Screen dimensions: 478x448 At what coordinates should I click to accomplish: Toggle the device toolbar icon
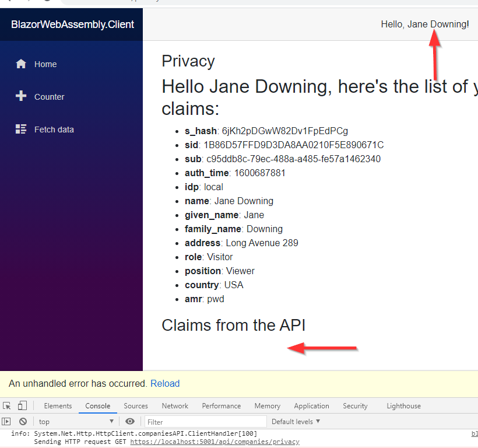(x=22, y=406)
